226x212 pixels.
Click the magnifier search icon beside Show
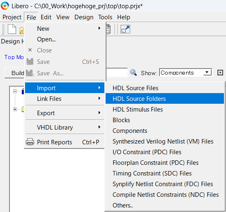pyautogui.click(x=133, y=73)
